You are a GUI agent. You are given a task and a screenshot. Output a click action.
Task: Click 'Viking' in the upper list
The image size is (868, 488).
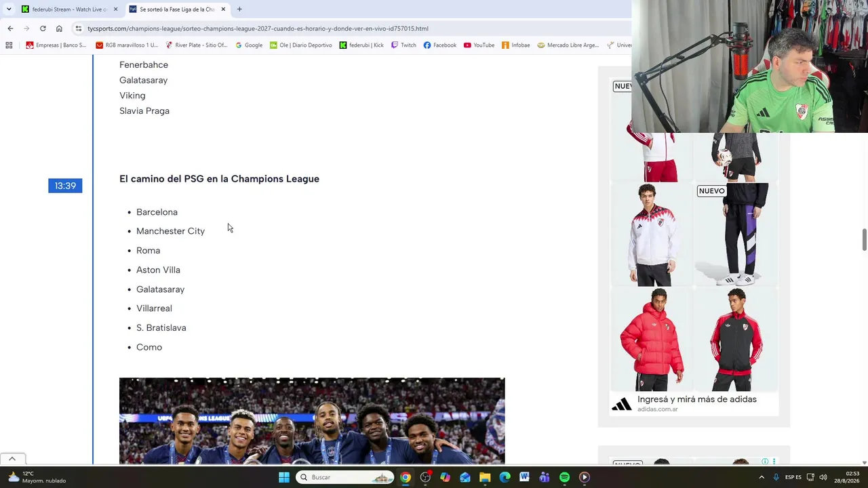point(132,96)
